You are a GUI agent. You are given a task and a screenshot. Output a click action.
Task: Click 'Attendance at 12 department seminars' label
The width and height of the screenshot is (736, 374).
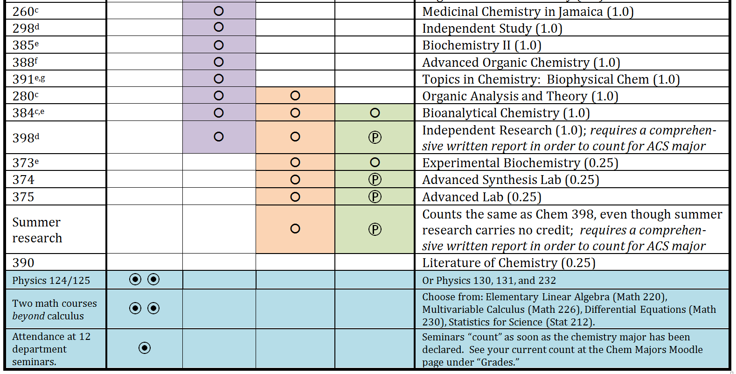51,349
